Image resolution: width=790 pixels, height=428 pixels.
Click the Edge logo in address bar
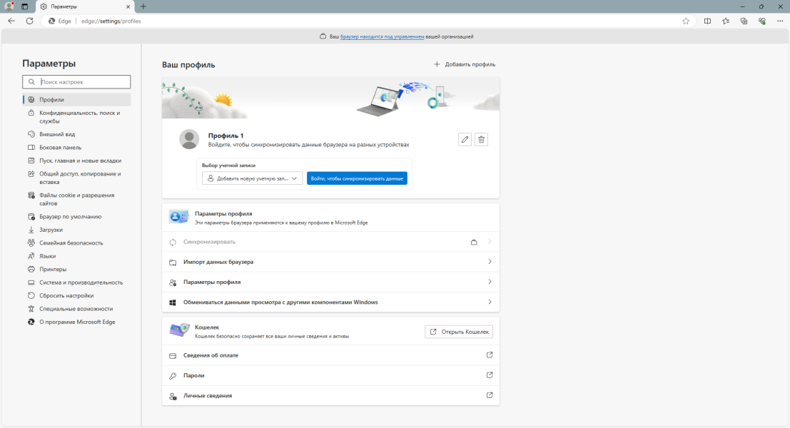tap(51, 21)
